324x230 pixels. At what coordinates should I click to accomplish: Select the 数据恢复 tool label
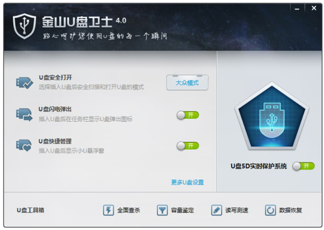290,210
